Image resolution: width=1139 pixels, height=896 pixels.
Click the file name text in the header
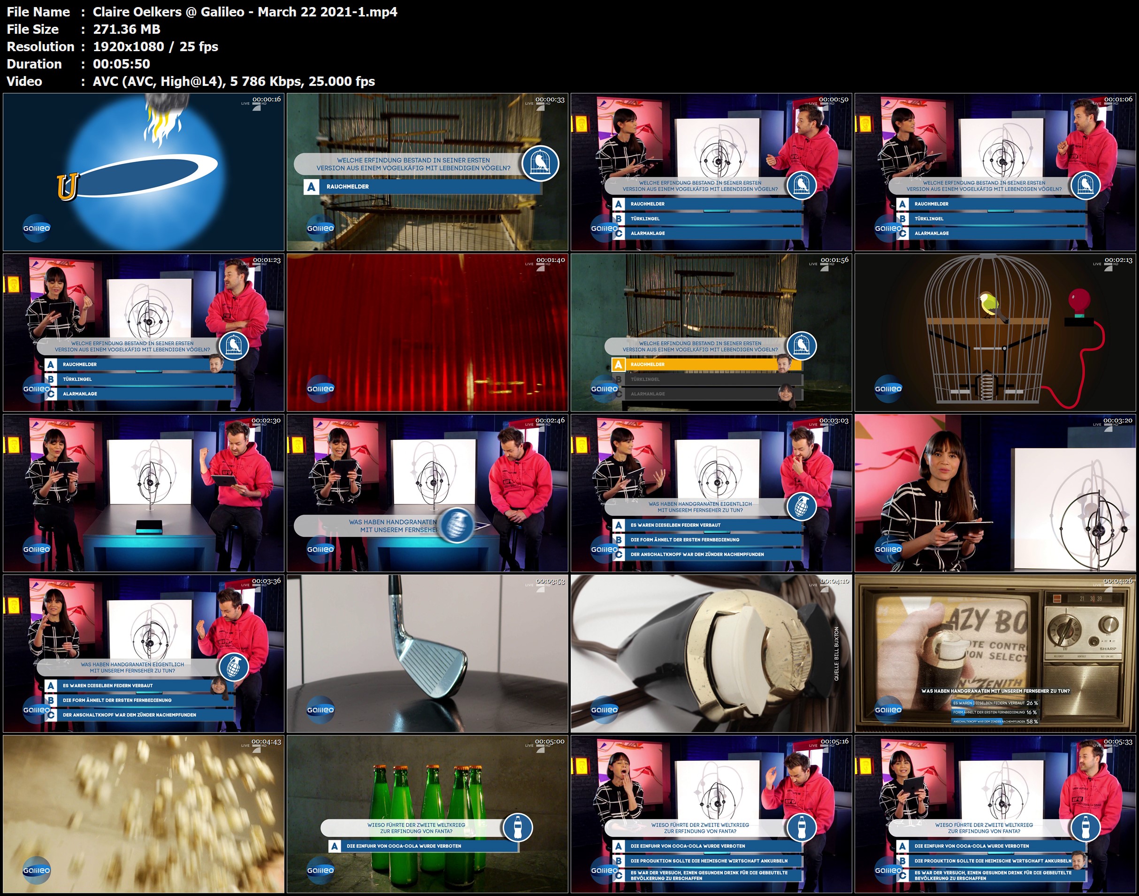pos(245,12)
